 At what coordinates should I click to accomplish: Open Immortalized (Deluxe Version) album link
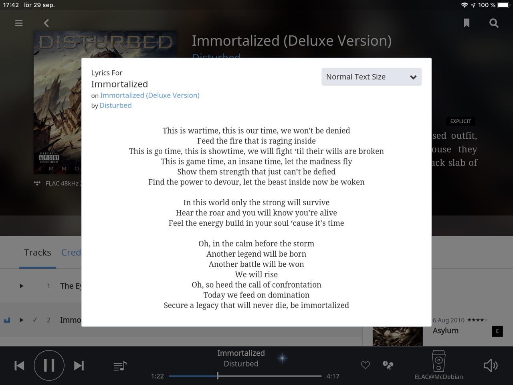150,95
